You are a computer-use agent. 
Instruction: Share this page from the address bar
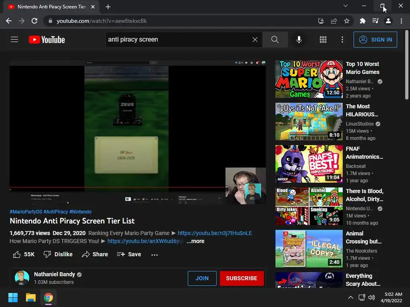click(334, 21)
